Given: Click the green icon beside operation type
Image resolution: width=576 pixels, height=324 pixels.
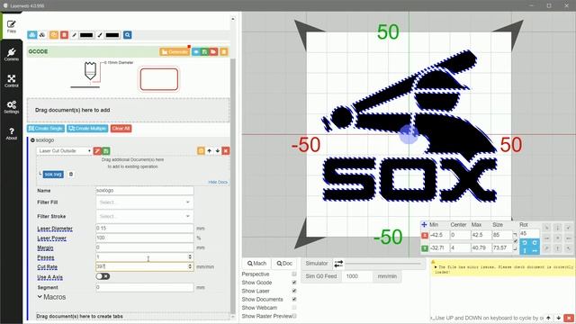Looking at the screenshot, I should (x=106, y=150).
